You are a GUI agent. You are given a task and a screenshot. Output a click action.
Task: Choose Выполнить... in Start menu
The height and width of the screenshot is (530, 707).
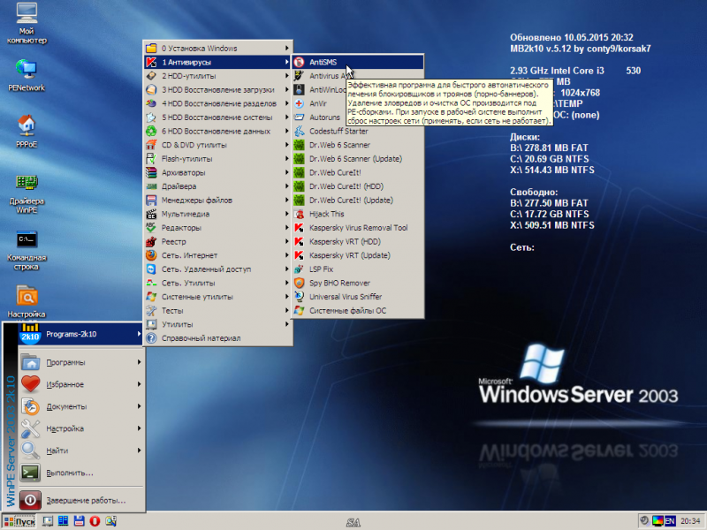80,473
